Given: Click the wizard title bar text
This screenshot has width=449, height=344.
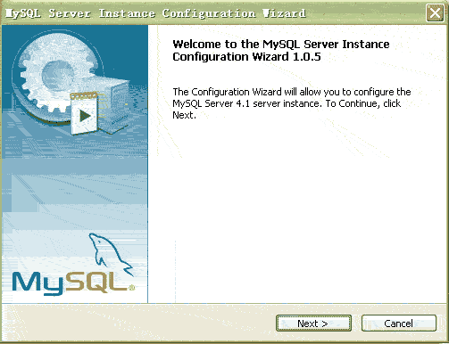Looking at the screenshot, I should coord(155,13).
